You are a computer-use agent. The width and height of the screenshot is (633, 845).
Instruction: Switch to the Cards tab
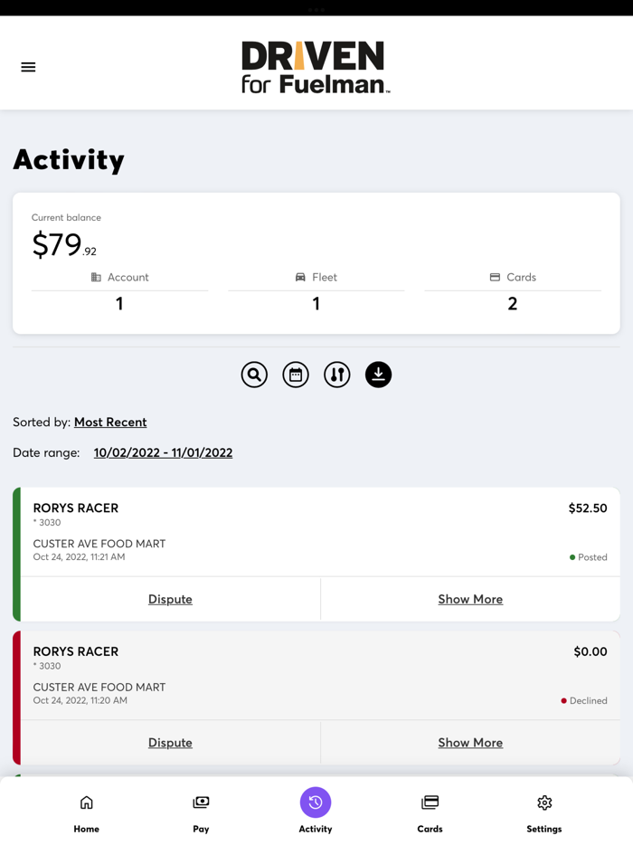click(430, 812)
